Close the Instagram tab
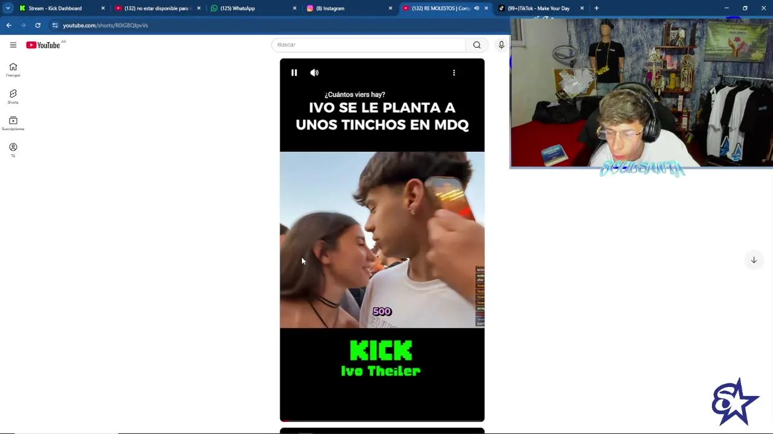The width and height of the screenshot is (773, 434). pos(390,8)
